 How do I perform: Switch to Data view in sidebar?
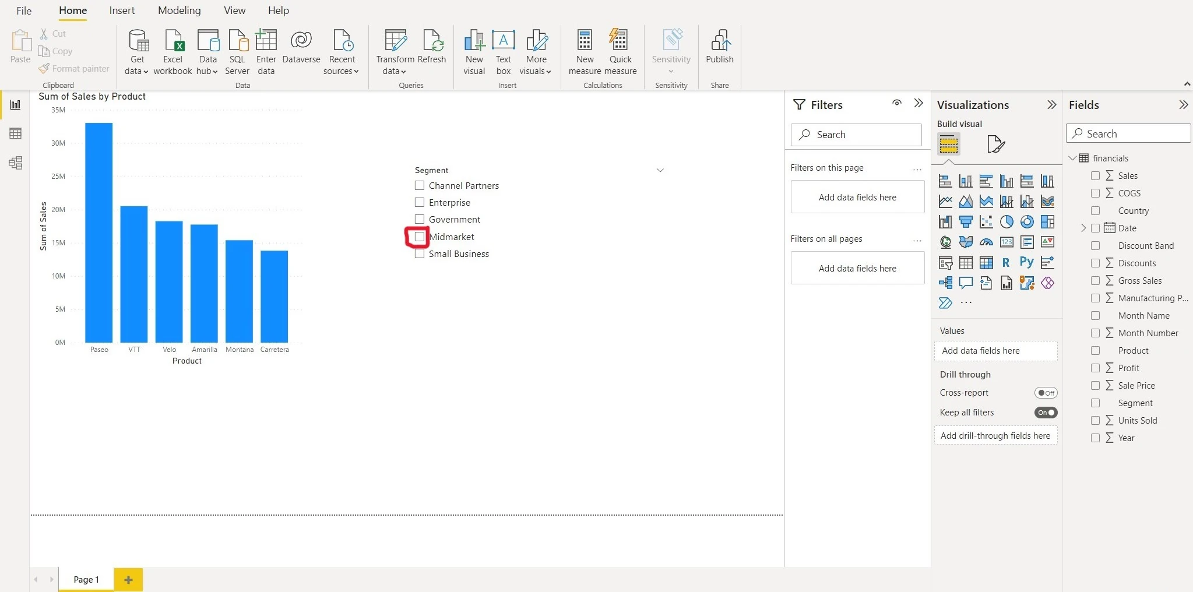click(x=16, y=133)
